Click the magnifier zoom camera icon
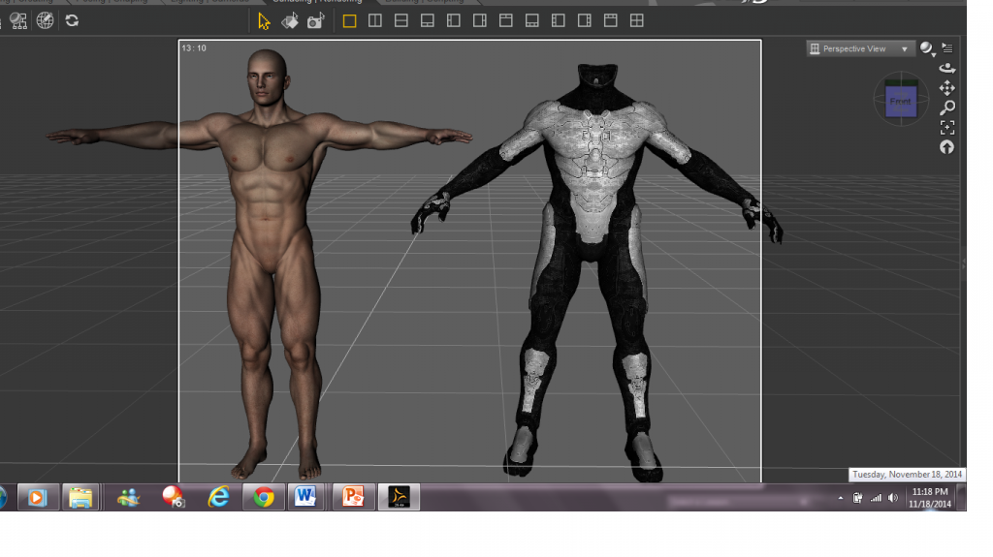Viewport: 993px width, 557px height. tap(947, 108)
